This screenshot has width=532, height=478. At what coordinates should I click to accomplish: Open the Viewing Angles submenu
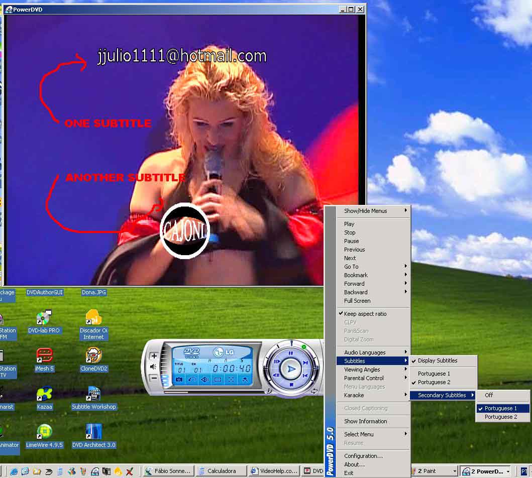click(x=373, y=370)
